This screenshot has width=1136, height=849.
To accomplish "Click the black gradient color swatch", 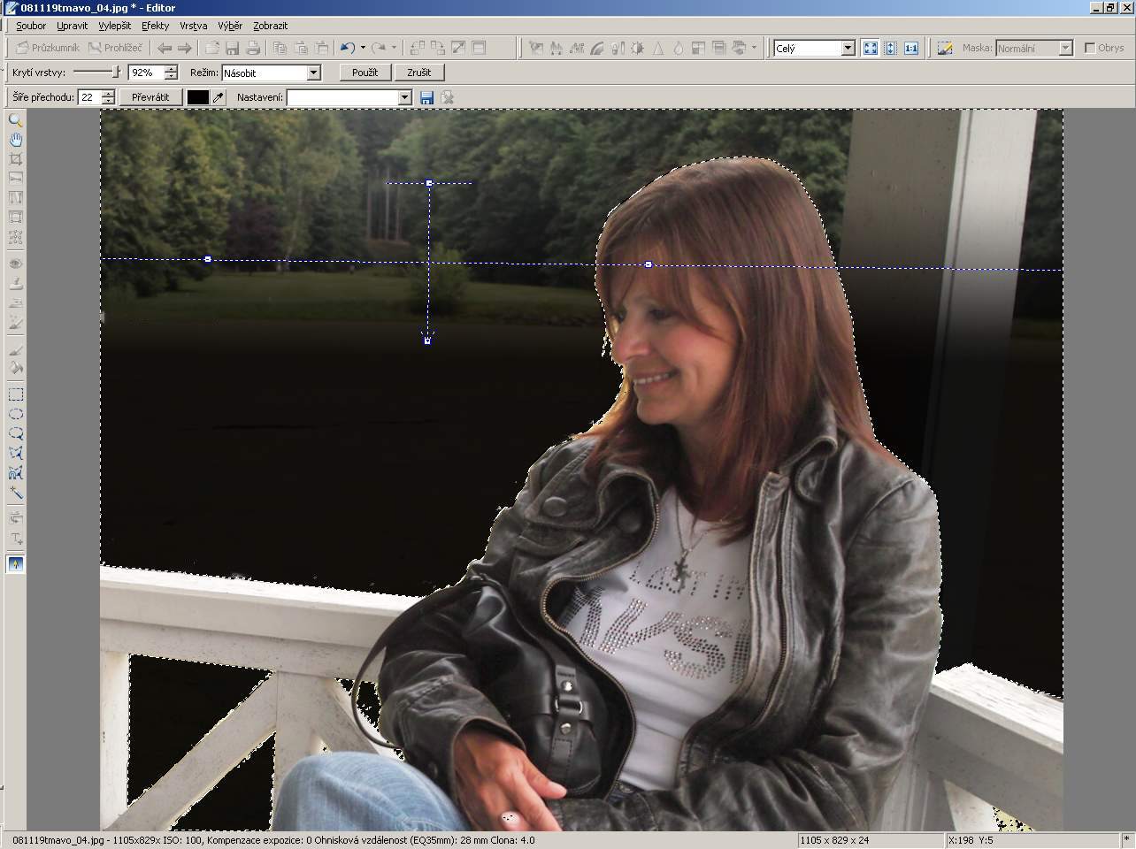I will click(x=198, y=97).
